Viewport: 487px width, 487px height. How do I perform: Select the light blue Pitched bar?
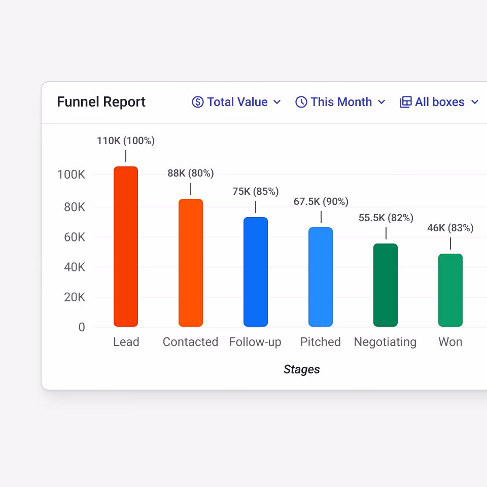(321, 277)
